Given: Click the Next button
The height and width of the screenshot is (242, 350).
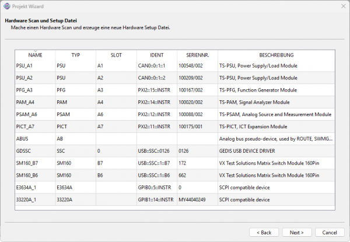Looking at the screenshot, I should [296, 232].
